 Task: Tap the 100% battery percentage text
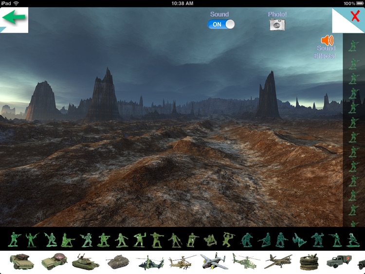click(x=349, y=3)
